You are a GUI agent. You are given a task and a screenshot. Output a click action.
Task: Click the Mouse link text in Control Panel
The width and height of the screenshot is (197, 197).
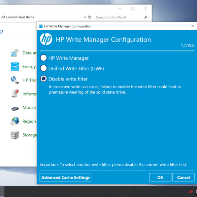[29, 108]
